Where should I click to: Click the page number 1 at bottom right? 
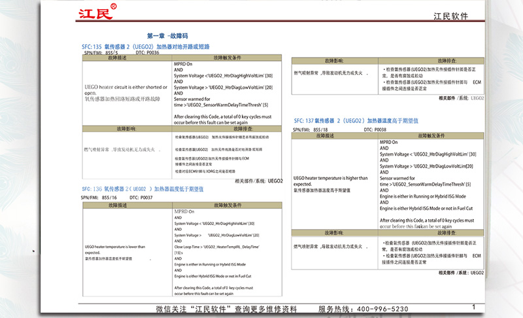point(473,306)
